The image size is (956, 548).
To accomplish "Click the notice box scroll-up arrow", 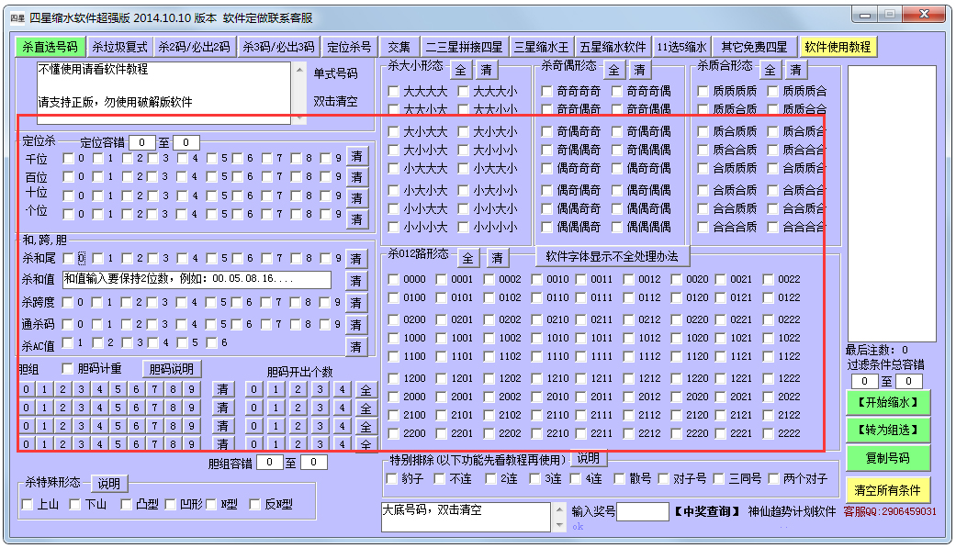I will pos(298,70).
